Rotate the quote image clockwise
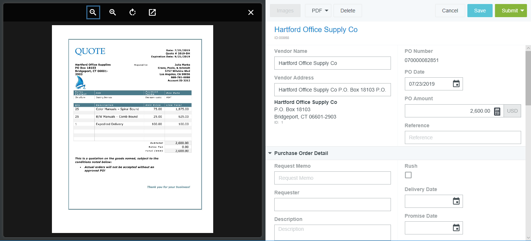531x241 pixels. click(x=132, y=12)
